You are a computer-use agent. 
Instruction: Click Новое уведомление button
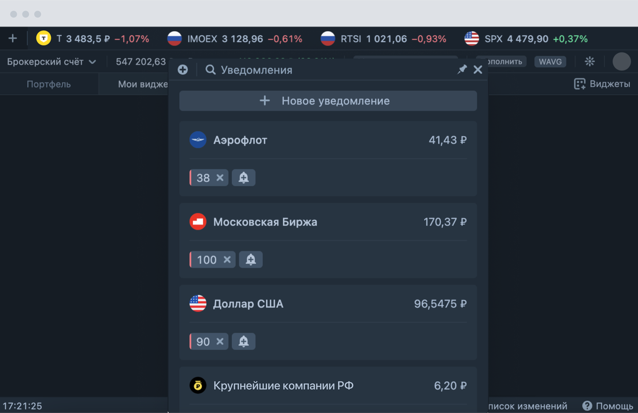[328, 101]
